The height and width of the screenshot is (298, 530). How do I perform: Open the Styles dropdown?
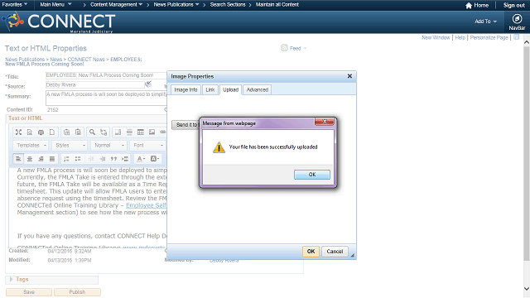coord(70,146)
